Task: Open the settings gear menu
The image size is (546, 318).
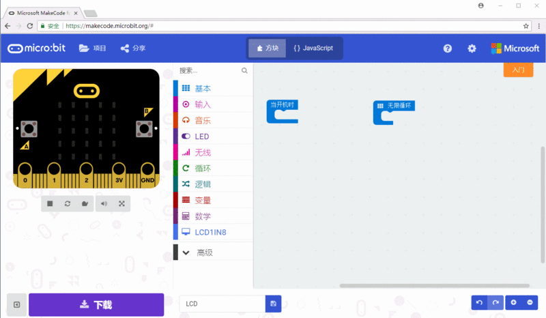Action: 472,48
